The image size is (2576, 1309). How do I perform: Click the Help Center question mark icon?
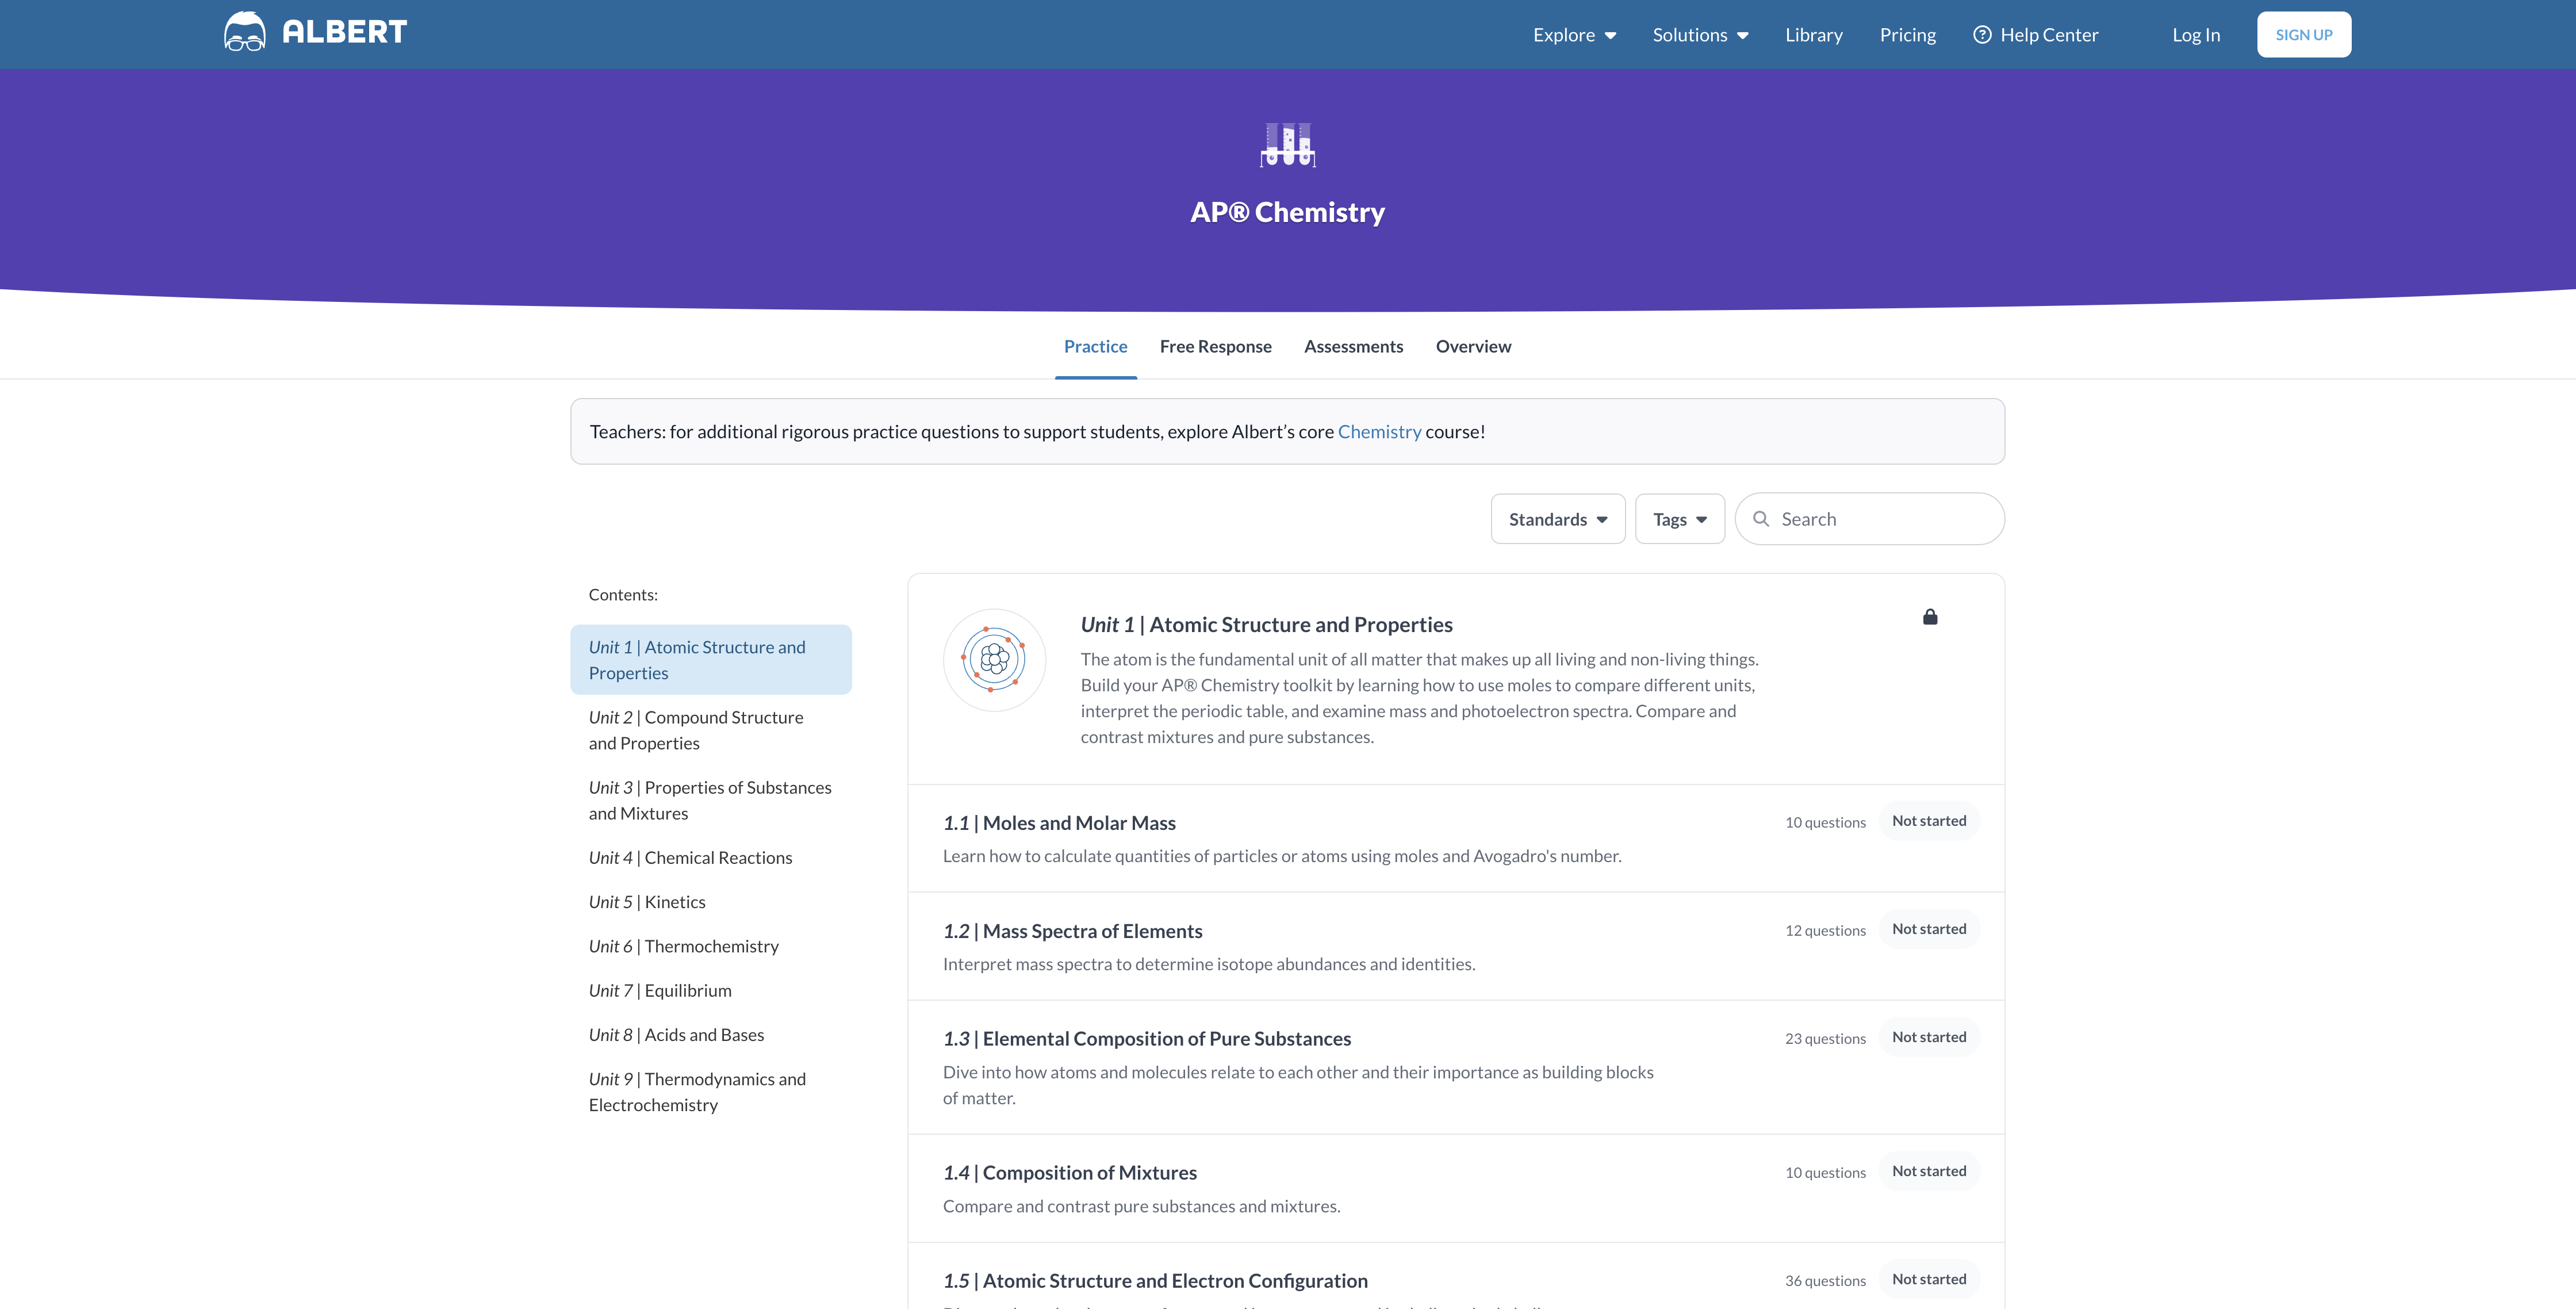click(1981, 35)
